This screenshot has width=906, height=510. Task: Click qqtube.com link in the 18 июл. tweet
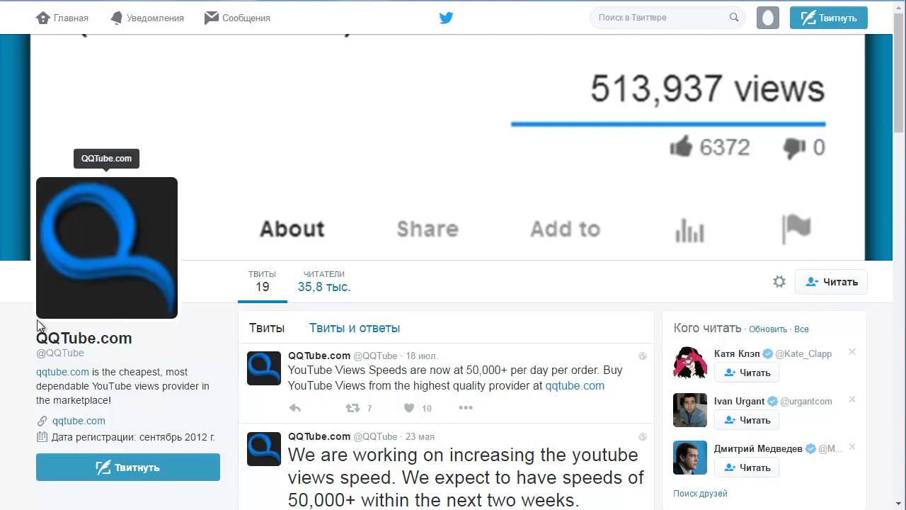click(x=575, y=386)
